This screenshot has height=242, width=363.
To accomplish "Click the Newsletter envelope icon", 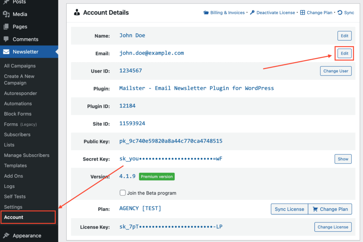I will click(x=6, y=52).
